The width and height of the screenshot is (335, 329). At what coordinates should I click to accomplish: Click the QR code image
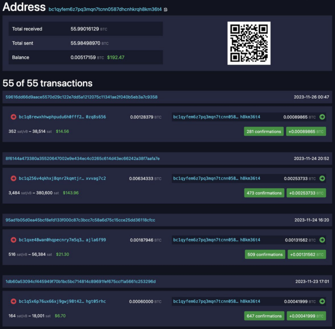pos(249,43)
